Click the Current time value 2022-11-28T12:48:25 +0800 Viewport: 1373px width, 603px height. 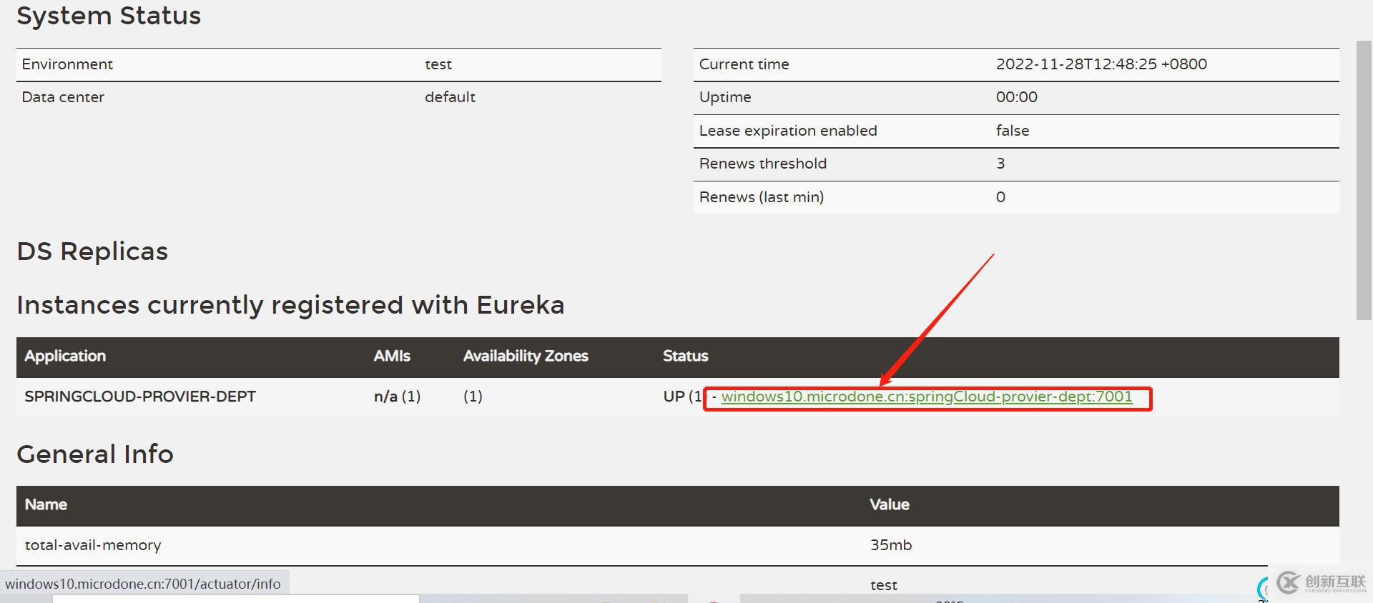click(x=1101, y=64)
